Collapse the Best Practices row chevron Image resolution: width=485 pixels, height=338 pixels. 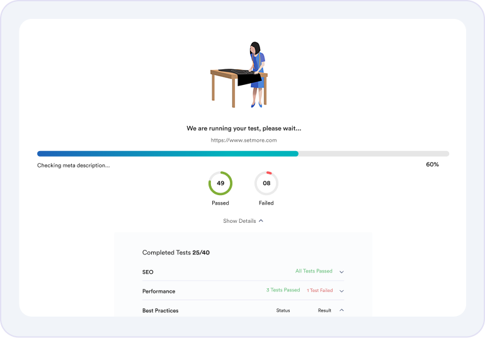point(341,310)
